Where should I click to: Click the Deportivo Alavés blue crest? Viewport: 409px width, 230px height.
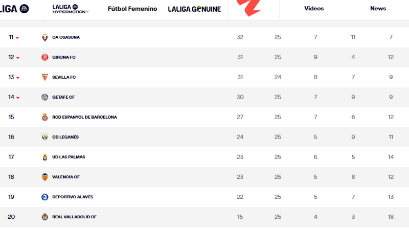pos(45,197)
